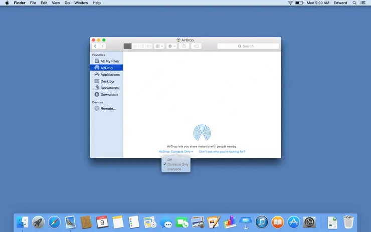Open Numbers chart icon in Dock
This screenshot has width=371, height=232.
[230, 222]
